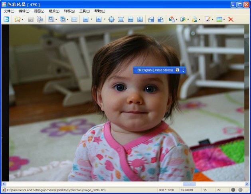Image resolution: width=251 pixels, height=194 pixels.
Task: Click the fit width horizontal arrow icon
Action: (130, 19)
